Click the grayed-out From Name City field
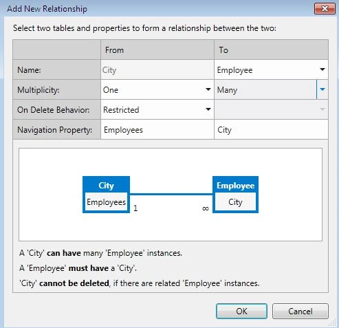Screen dimensions: 339x328 [x=157, y=69]
